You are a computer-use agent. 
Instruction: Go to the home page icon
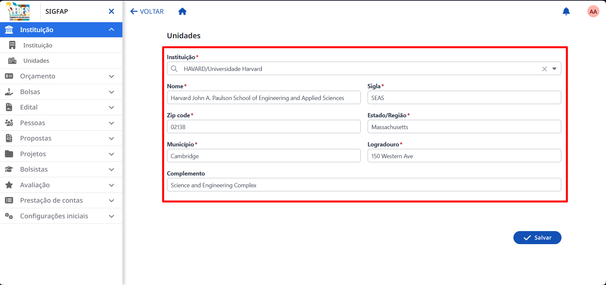182,11
